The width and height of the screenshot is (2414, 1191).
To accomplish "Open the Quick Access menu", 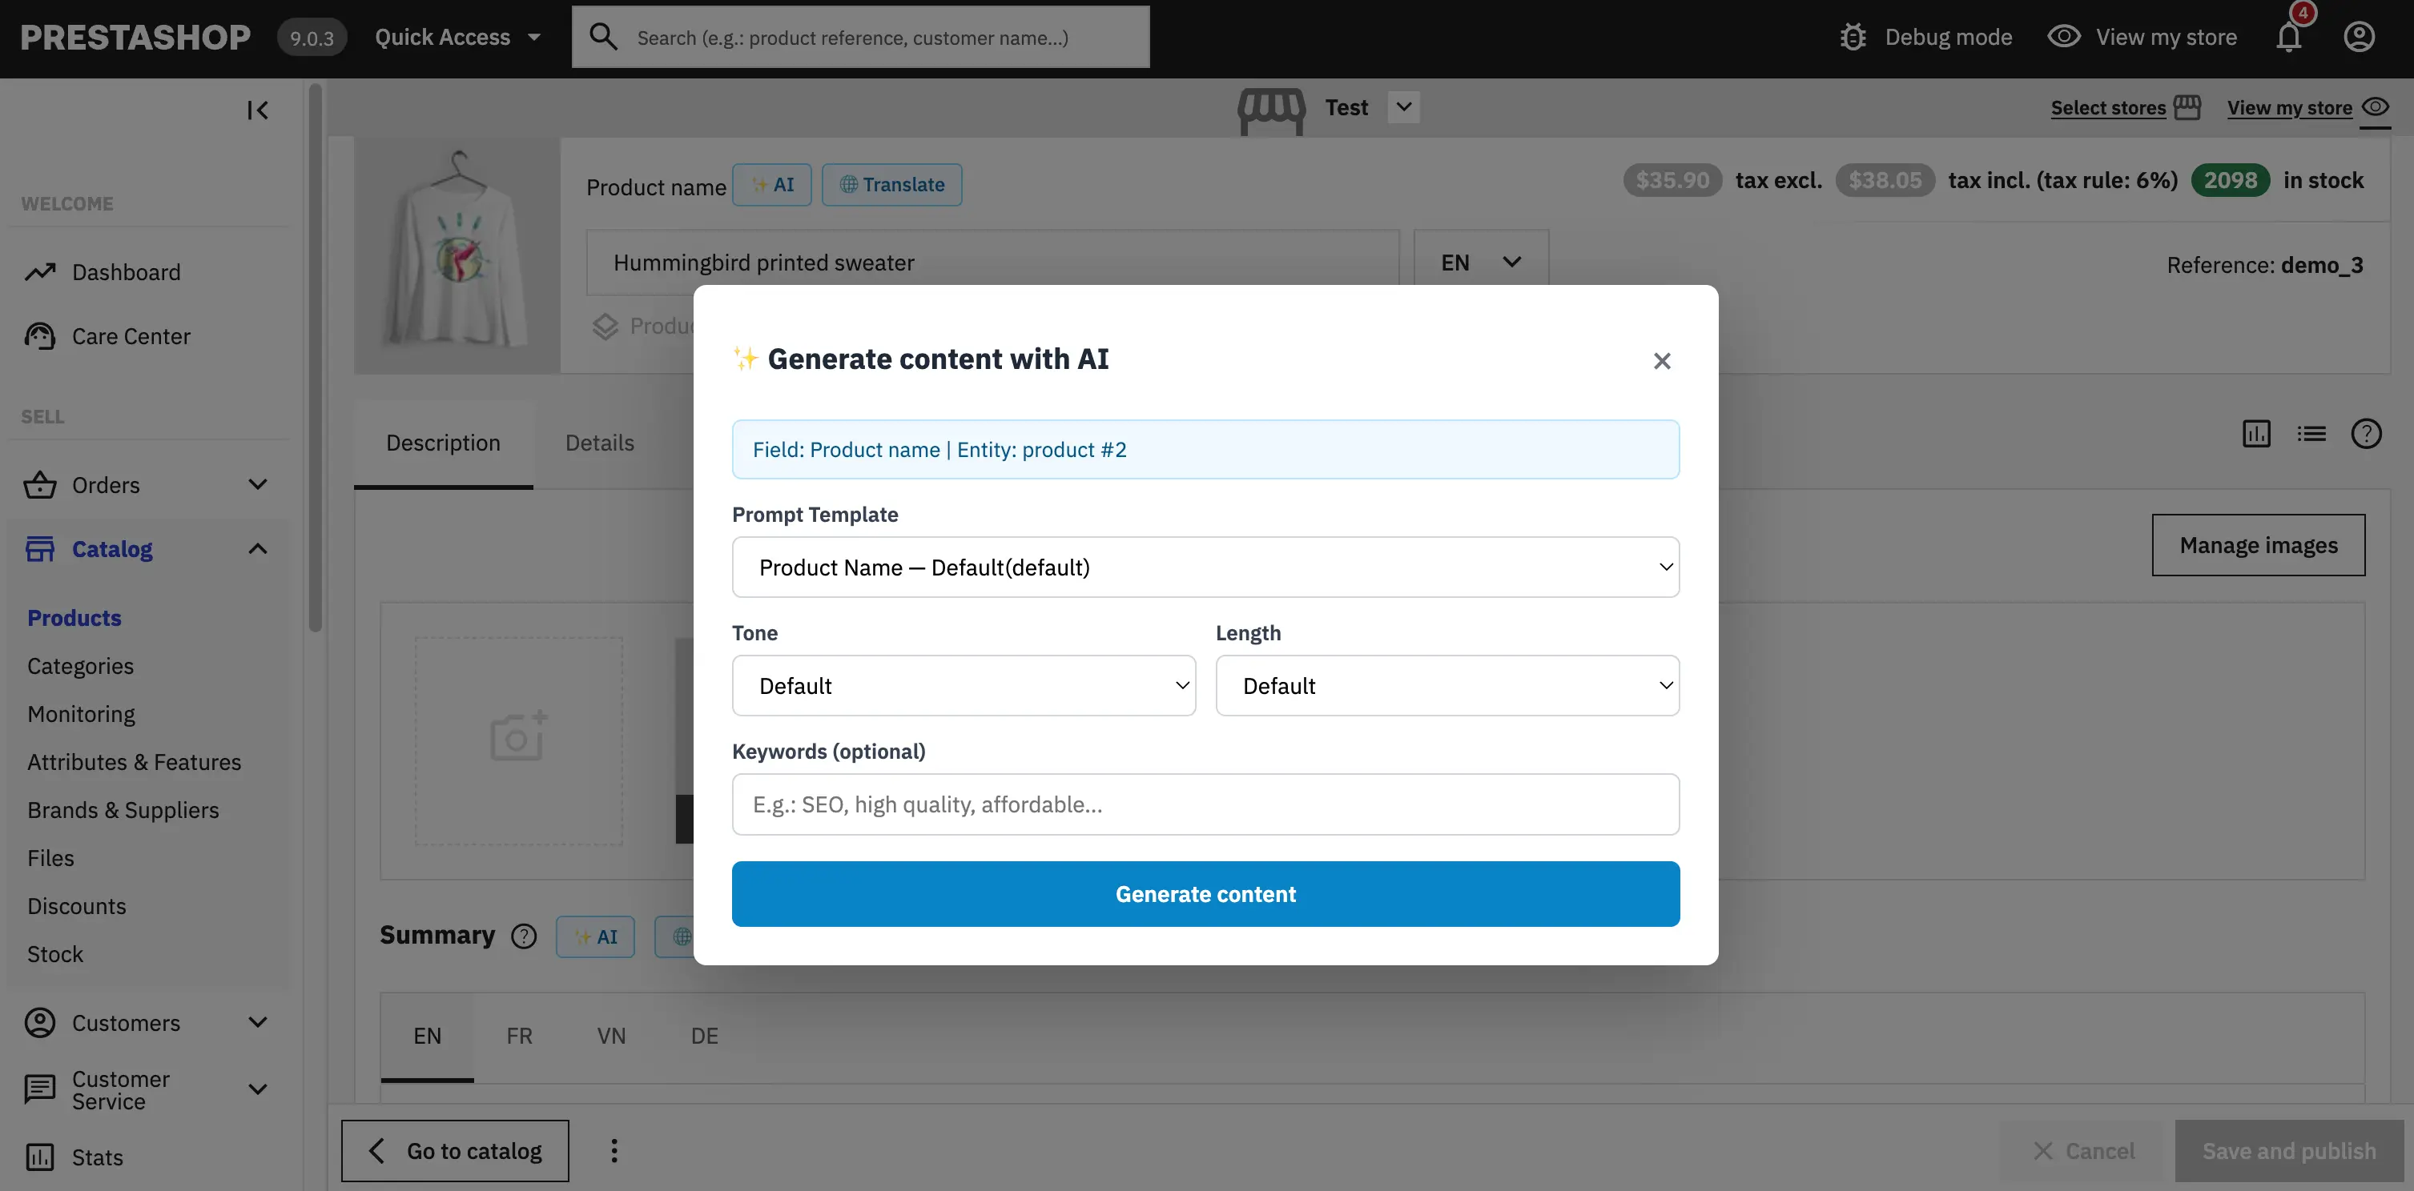I will [x=457, y=38].
